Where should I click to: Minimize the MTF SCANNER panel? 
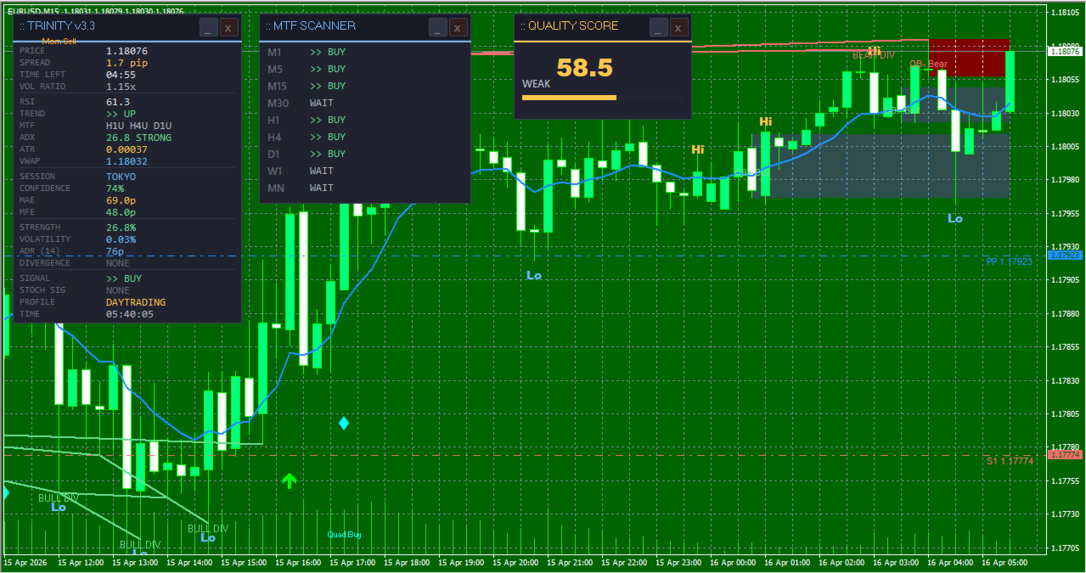point(438,27)
